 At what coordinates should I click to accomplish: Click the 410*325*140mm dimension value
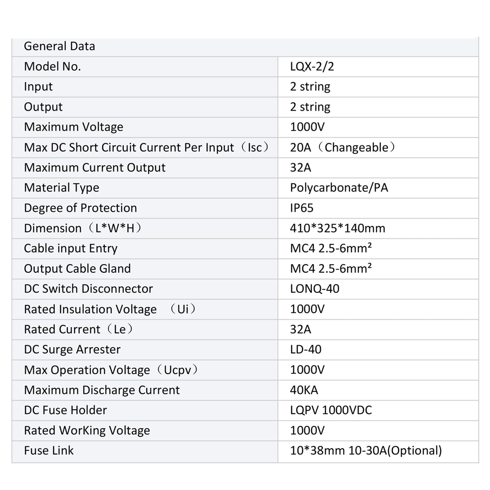(x=337, y=228)
